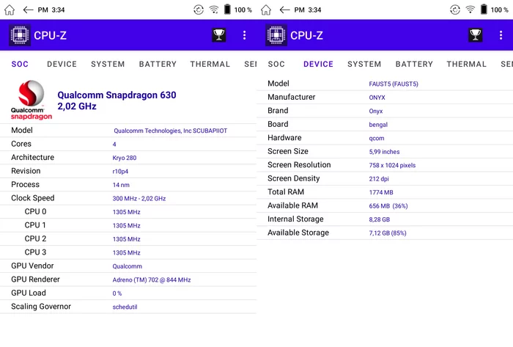Screen dimensions: 513x347
Task: Tap Board value bengal
Action: (x=378, y=125)
